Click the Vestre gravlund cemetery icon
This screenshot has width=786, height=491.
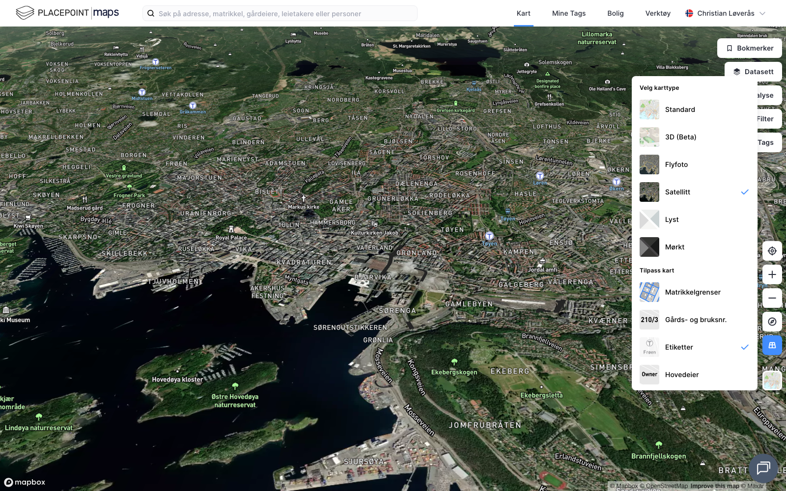pyautogui.click(x=123, y=168)
